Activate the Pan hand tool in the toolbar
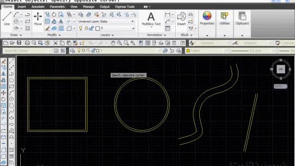Image resolution: width=295 pixels, height=166 pixels. click(x=112, y=43)
